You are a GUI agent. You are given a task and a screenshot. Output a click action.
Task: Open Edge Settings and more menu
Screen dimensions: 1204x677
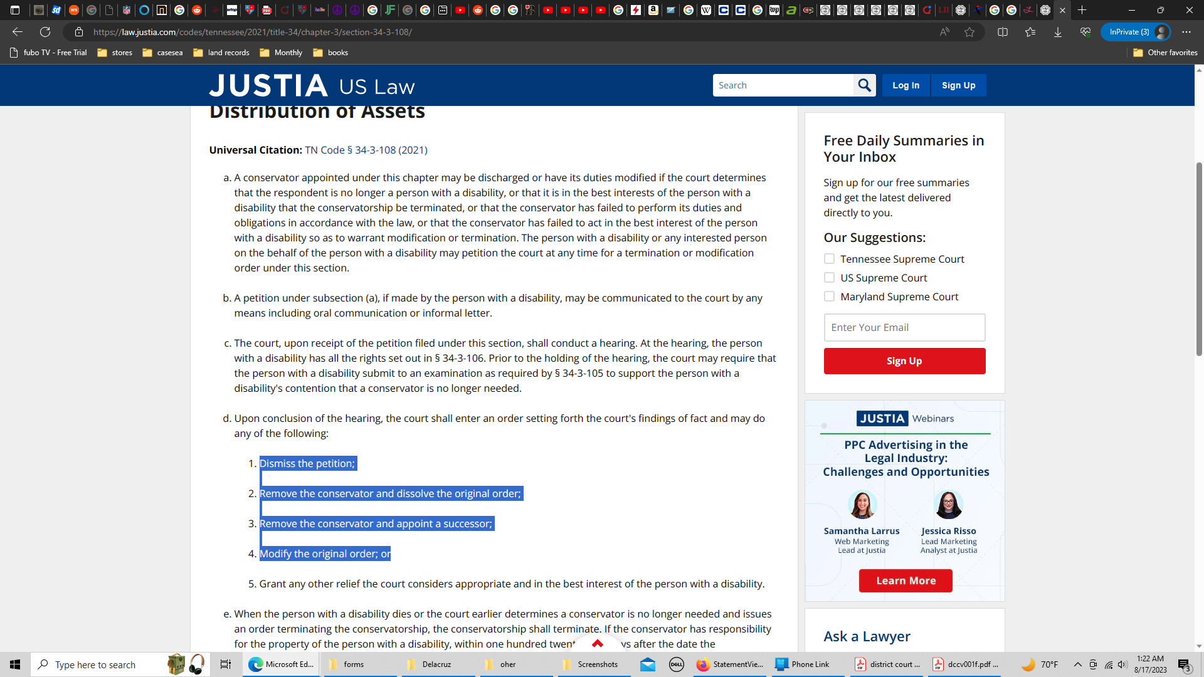pyautogui.click(x=1186, y=32)
